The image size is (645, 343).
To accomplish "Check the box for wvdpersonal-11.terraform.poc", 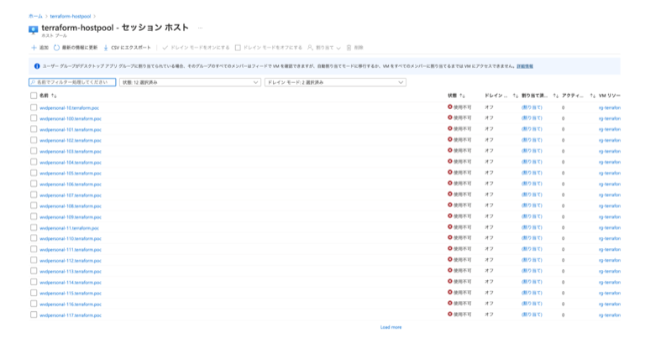I will [34, 227].
